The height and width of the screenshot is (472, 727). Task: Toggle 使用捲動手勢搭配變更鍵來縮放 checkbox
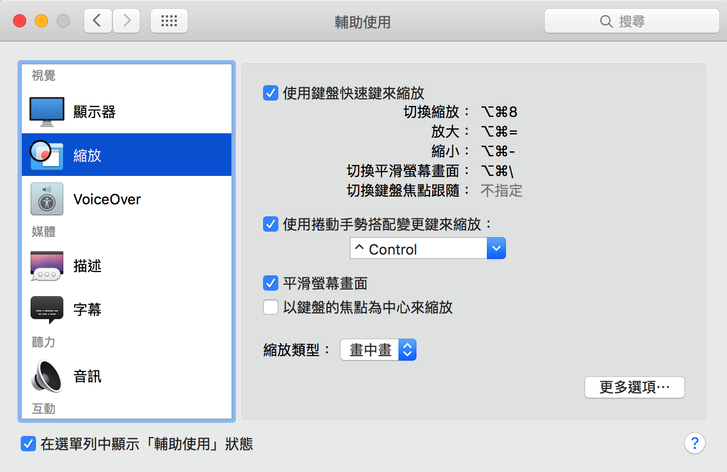tap(271, 224)
